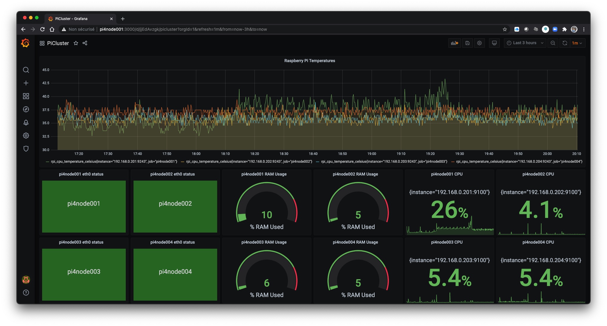
Task: Open the 1m refresh interval dropdown
Action: [577, 43]
